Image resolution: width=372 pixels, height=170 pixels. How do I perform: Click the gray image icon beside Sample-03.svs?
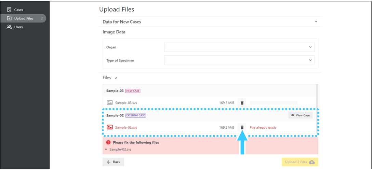coord(110,102)
